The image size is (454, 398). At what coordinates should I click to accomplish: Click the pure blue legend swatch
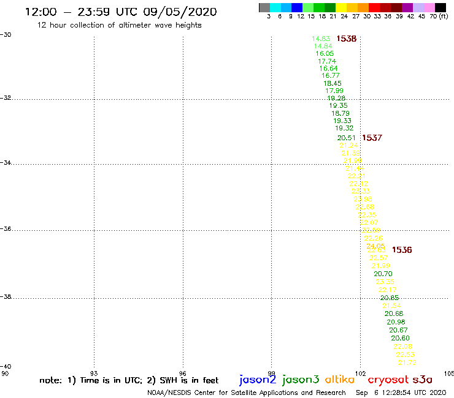pyautogui.click(x=297, y=7)
